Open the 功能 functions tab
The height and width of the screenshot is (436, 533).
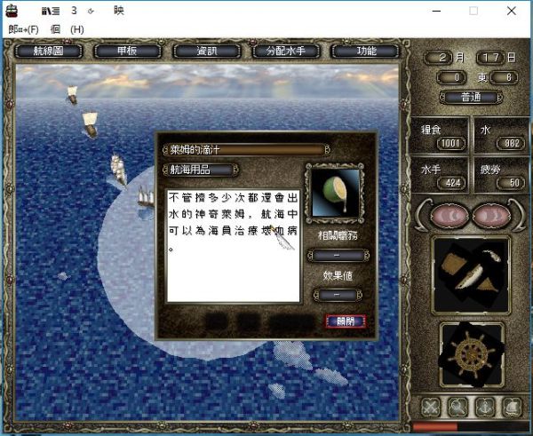pos(366,52)
